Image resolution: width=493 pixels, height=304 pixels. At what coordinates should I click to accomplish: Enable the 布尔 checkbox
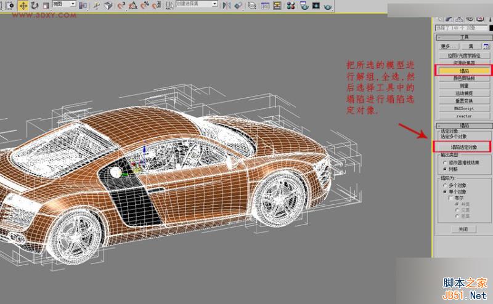[x=450, y=198]
